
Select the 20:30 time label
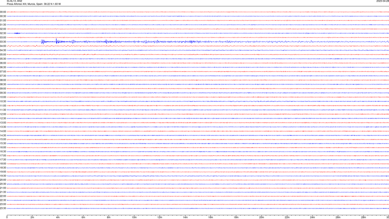click(3, 184)
